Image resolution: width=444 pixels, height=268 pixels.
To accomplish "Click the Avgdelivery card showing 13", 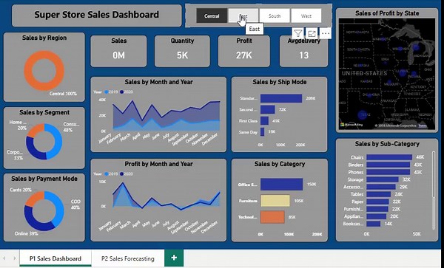I will pyautogui.click(x=303, y=51).
